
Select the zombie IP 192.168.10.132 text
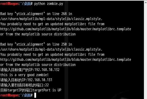tap(47, 70)
